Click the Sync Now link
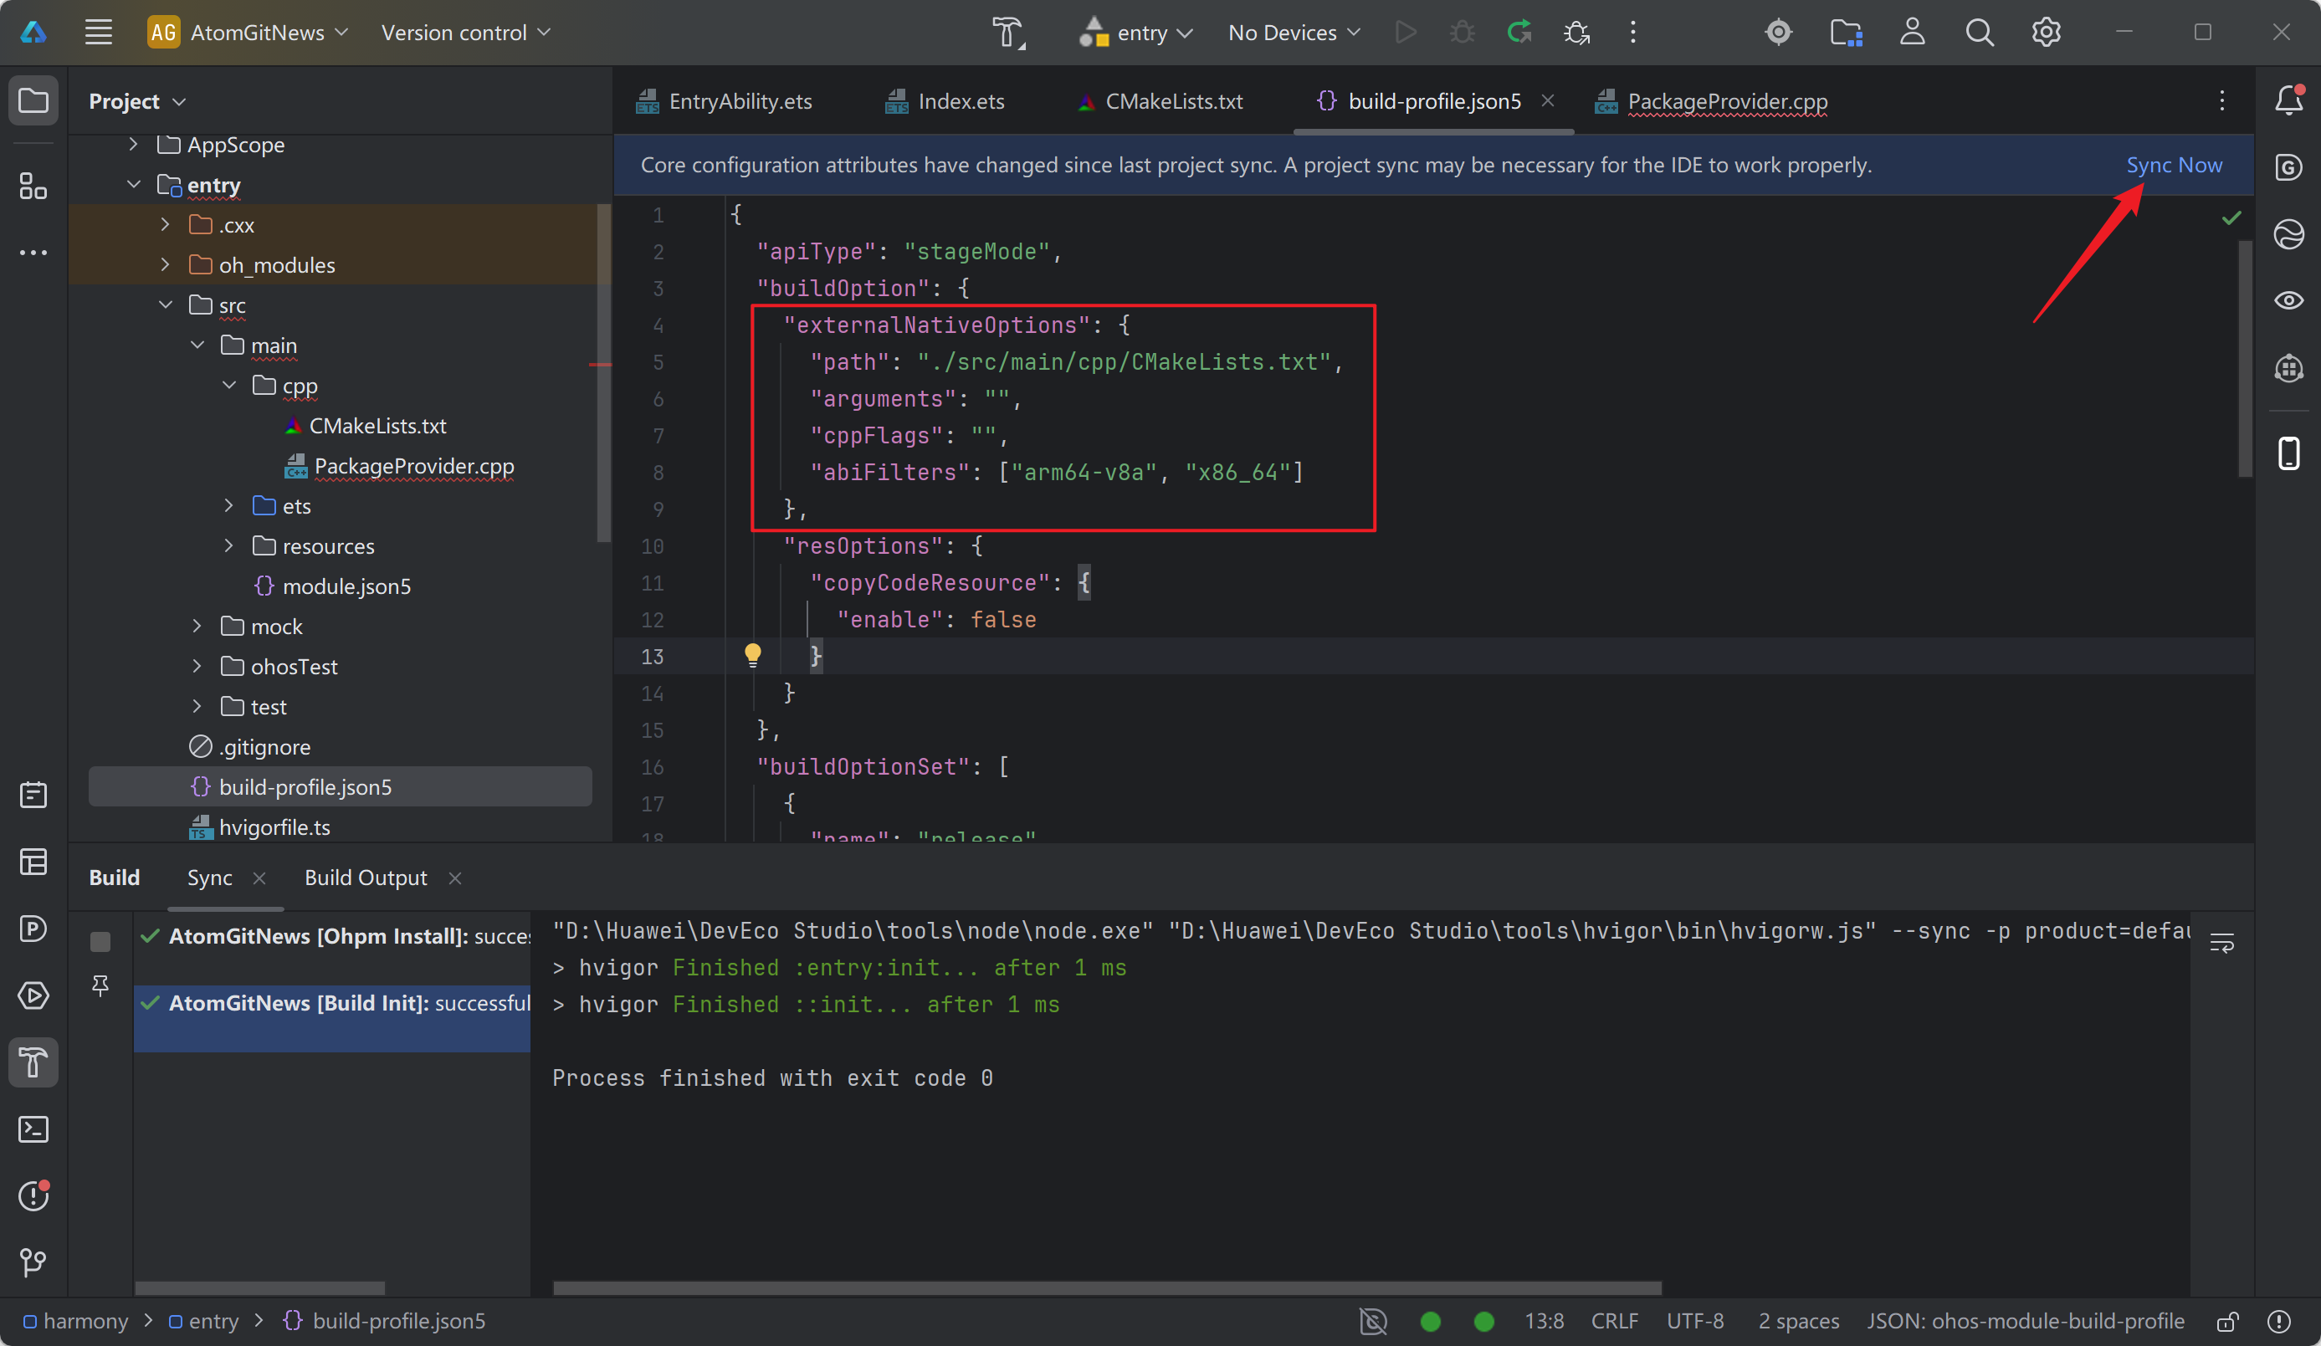The width and height of the screenshot is (2321, 1346). [x=2174, y=165]
